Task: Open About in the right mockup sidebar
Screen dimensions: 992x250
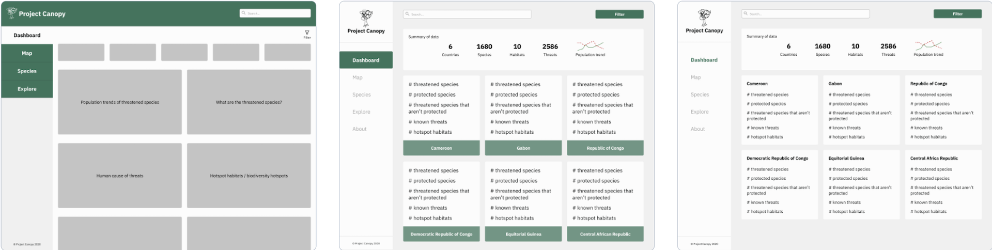Action: pyautogui.click(x=698, y=129)
